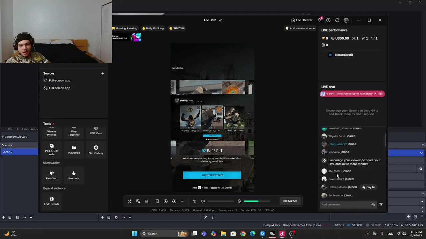Screen dimensions: 426x239
Task: Click Add camera source tip
Action: pos(300,28)
